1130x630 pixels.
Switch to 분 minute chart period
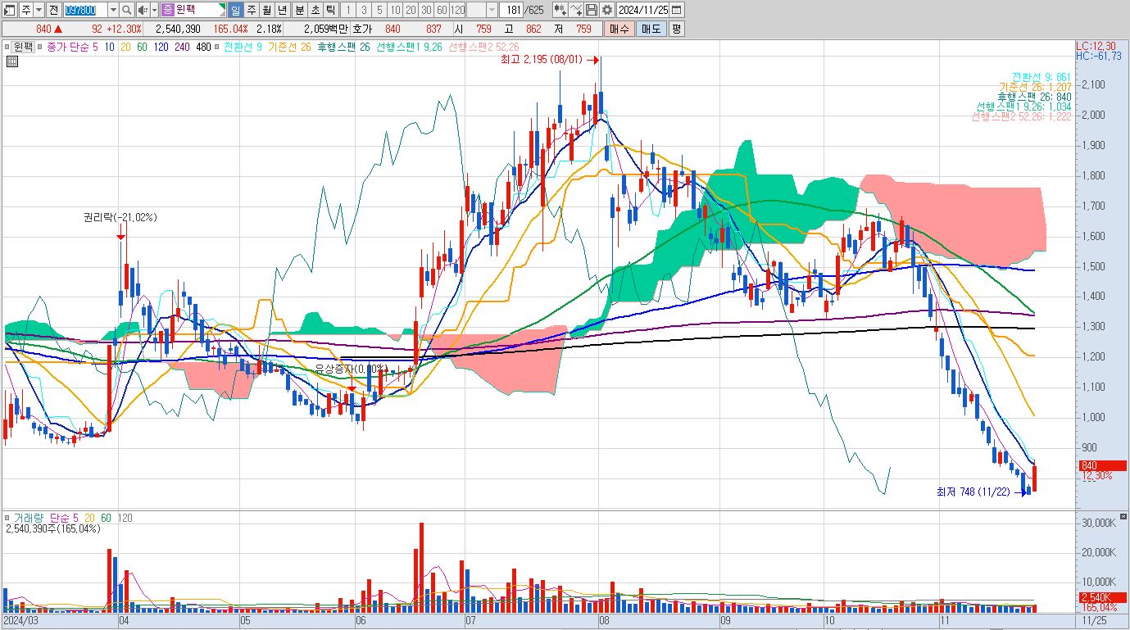click(299, 10)
